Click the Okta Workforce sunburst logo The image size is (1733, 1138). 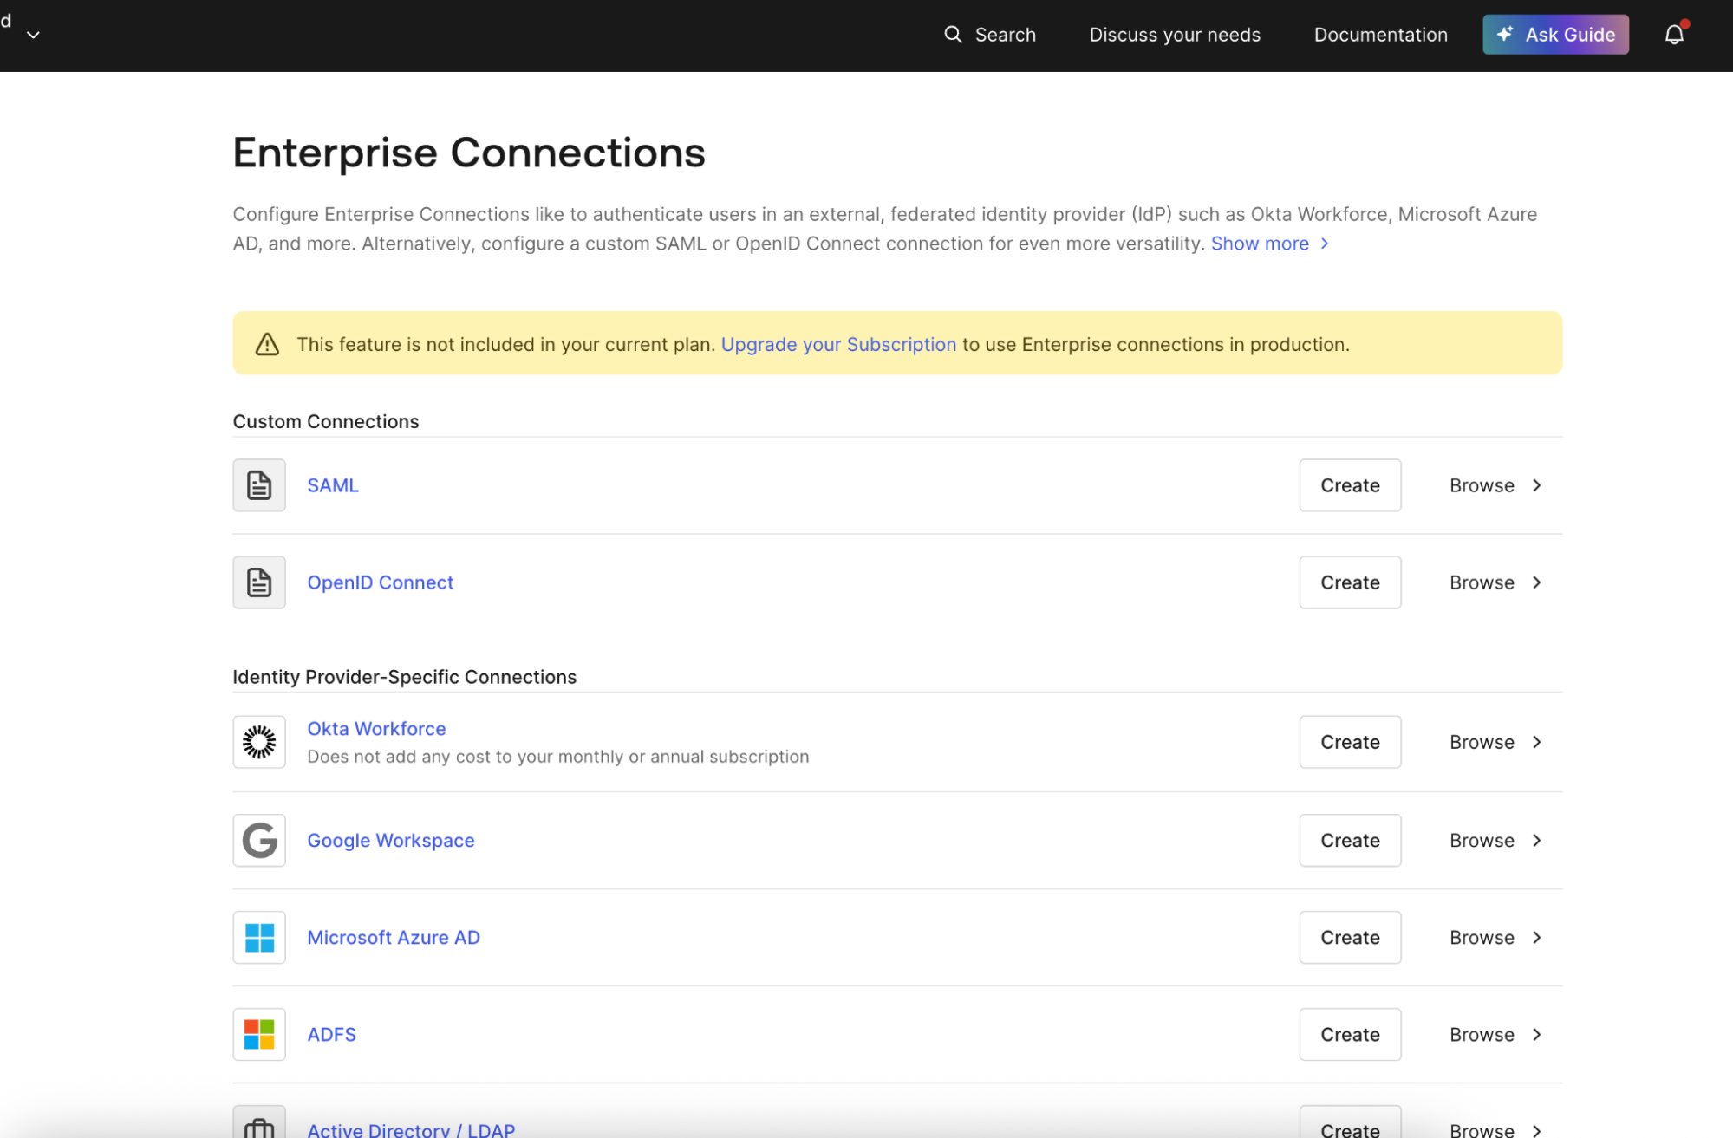point(259,742)
